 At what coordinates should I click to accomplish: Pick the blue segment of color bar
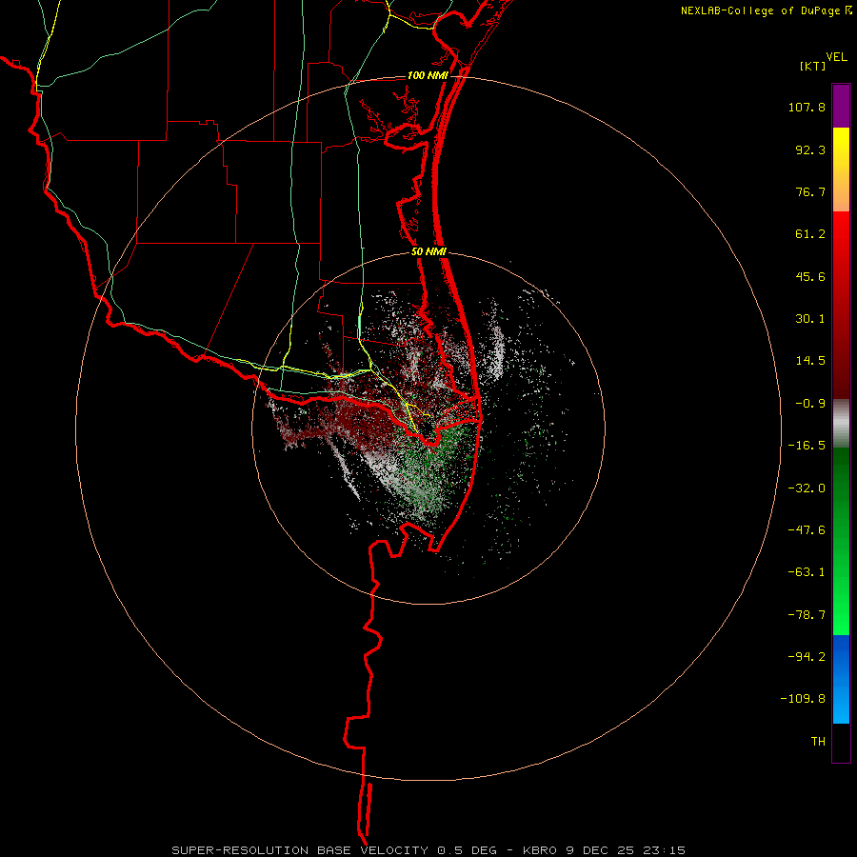click(841, 679)
